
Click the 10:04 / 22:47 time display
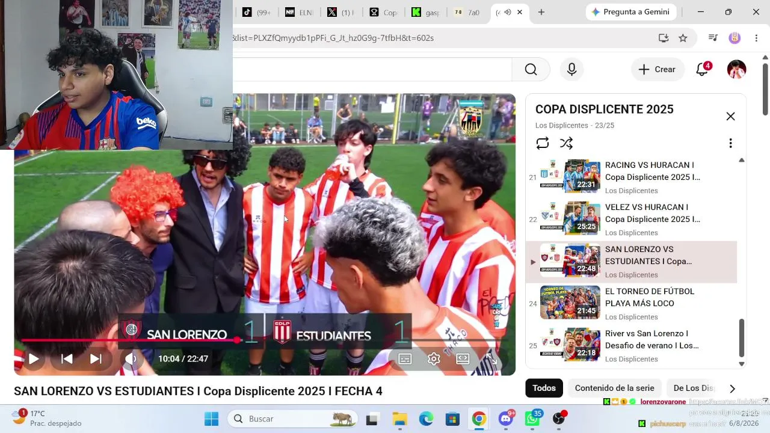[183, 359]
